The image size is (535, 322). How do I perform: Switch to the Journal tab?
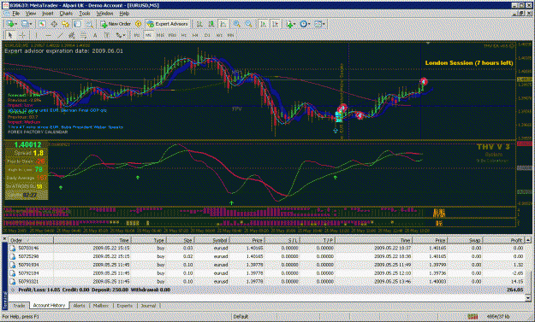click(148, 306)
